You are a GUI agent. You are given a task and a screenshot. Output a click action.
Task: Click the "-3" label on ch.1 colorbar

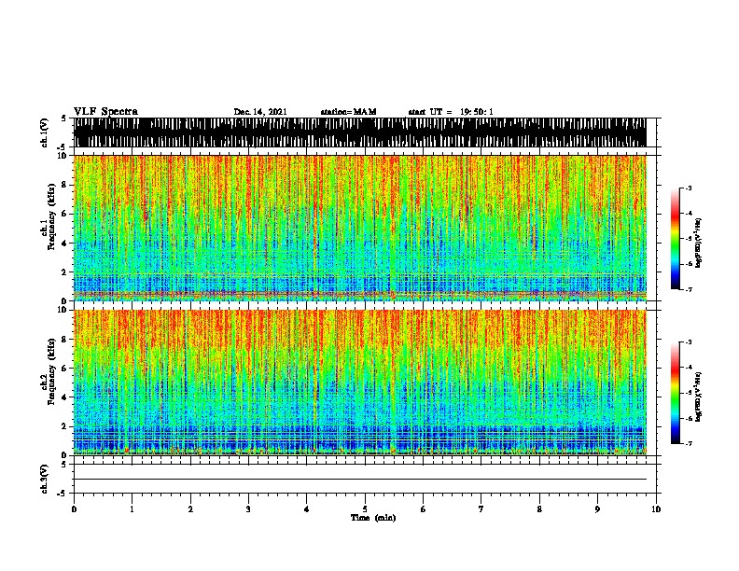click(x=688, y=188)
